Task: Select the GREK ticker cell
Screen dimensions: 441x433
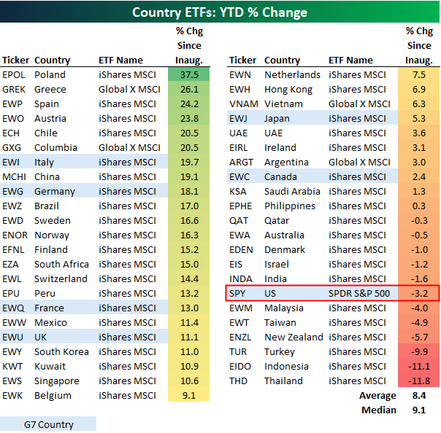Action: pos(15,89)
